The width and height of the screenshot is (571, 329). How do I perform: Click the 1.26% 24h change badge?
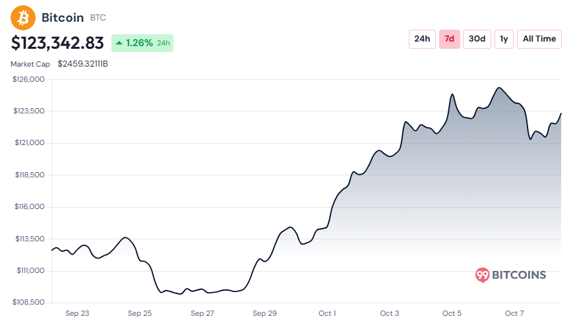142,44
